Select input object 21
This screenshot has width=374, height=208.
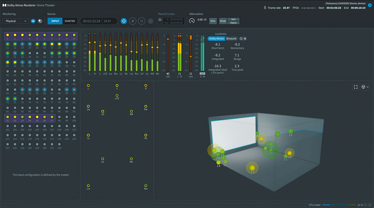click(7, 53)
